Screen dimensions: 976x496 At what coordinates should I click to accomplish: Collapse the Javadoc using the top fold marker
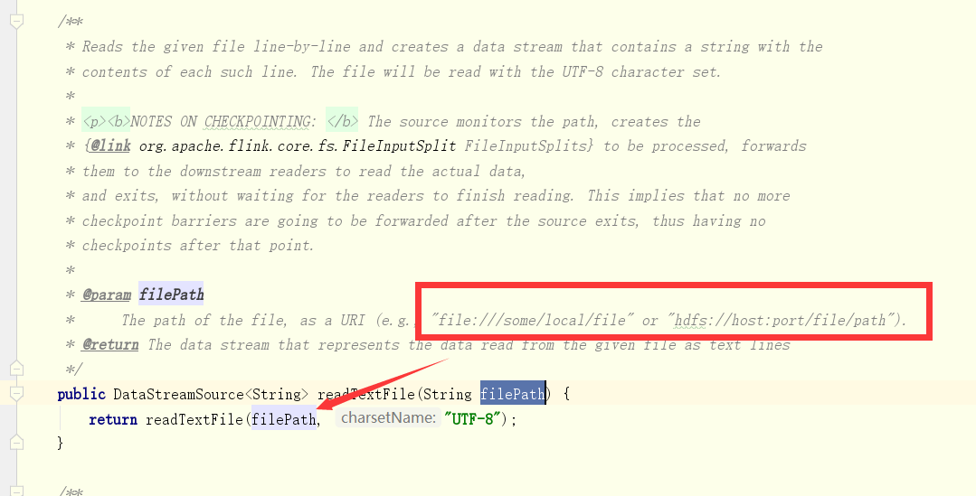[17, 21]
